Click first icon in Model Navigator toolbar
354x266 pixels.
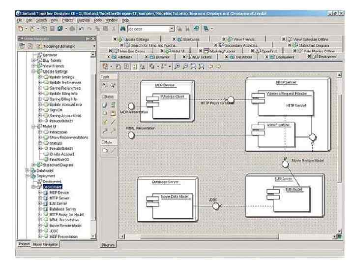(22, 46)
